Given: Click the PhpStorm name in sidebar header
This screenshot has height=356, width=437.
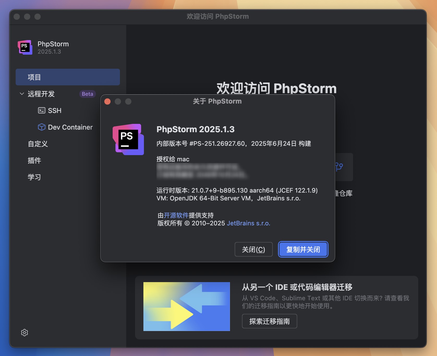Looking at the screenshot, I should pyautogui.click(x=53, y=44).
